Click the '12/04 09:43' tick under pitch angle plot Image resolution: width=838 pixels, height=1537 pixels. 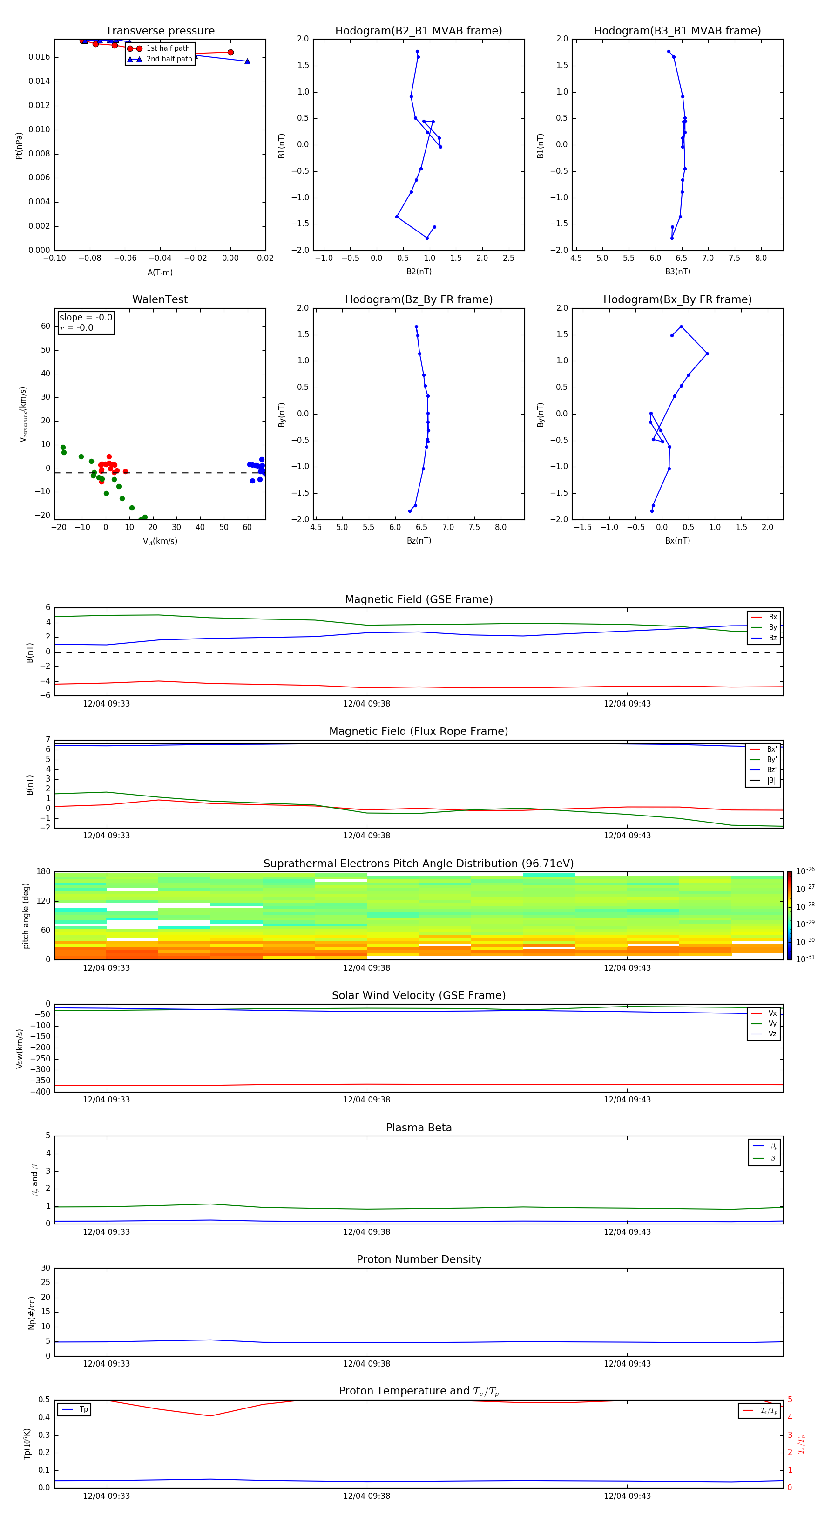click(x=627, y=968)
